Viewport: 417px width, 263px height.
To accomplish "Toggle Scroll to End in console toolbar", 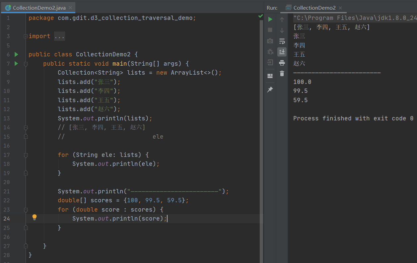I will [x=282, y=52].
